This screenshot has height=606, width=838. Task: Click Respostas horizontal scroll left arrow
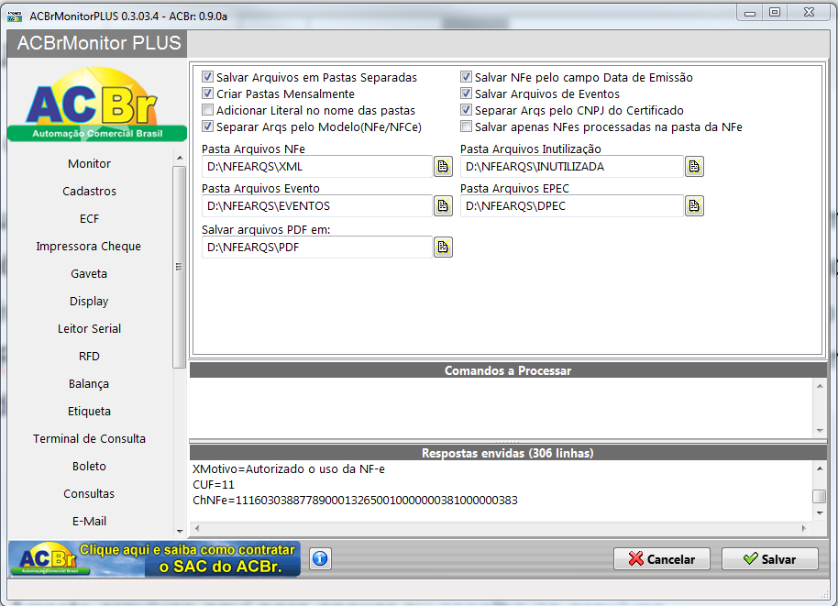pyautogui.click(x=197, y=528)
